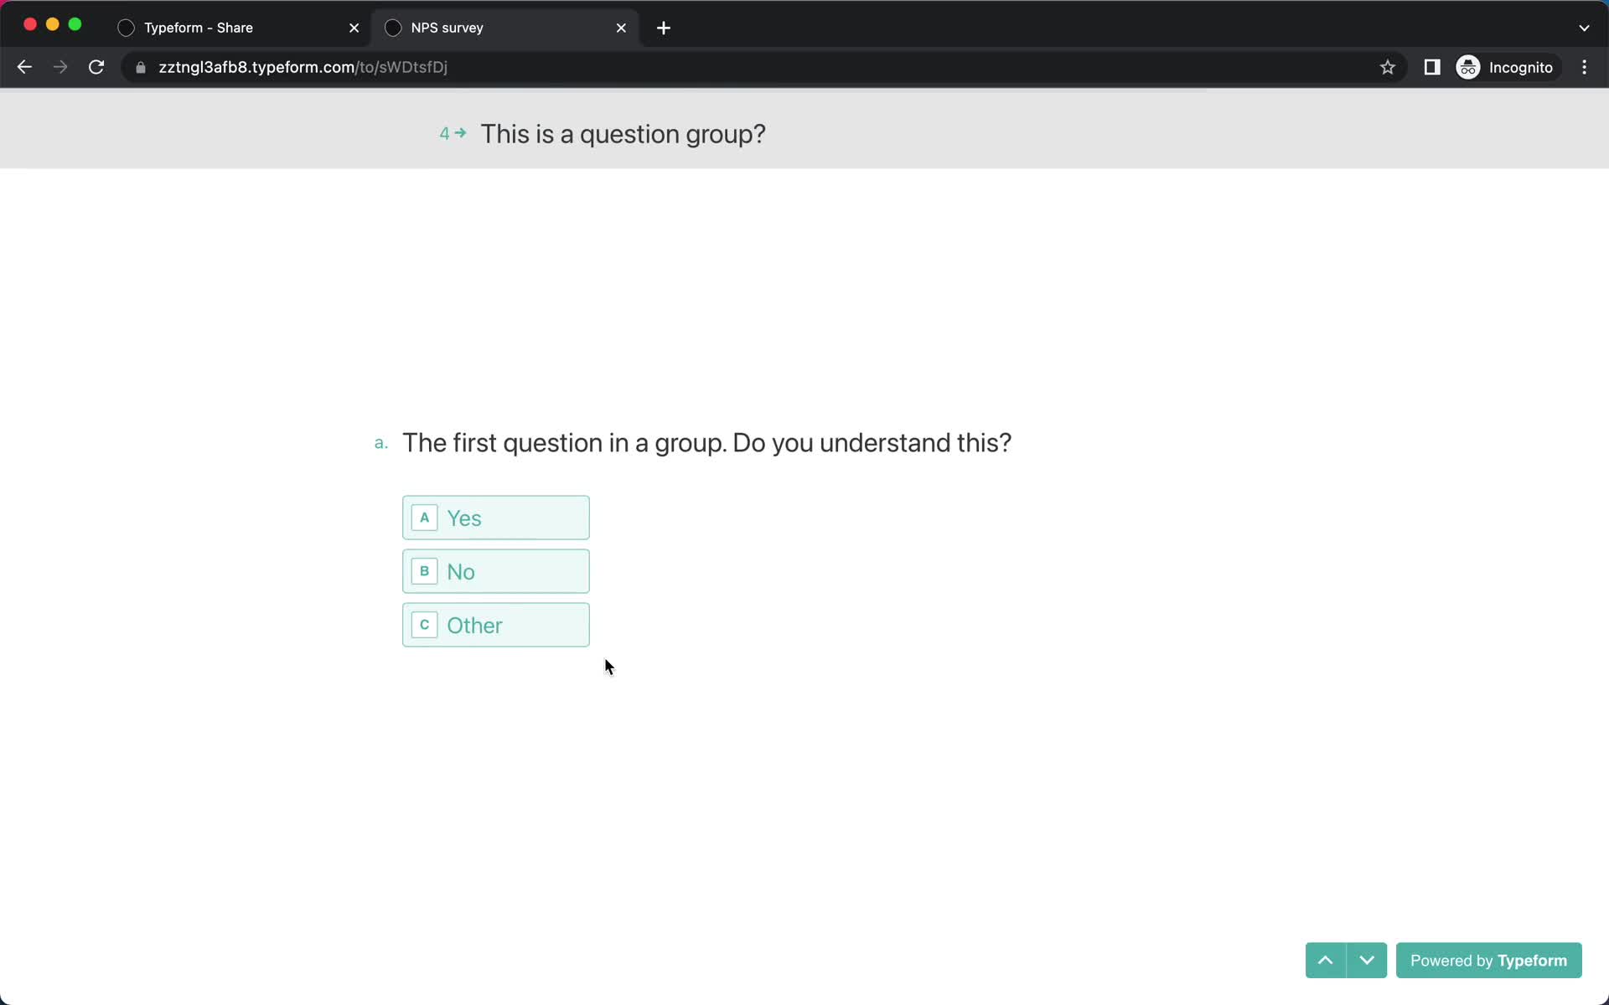The width and height of the screenshot is (1609, 1005).
Task: Expand the browser tab list dropdown
Action: point(1584,27)
